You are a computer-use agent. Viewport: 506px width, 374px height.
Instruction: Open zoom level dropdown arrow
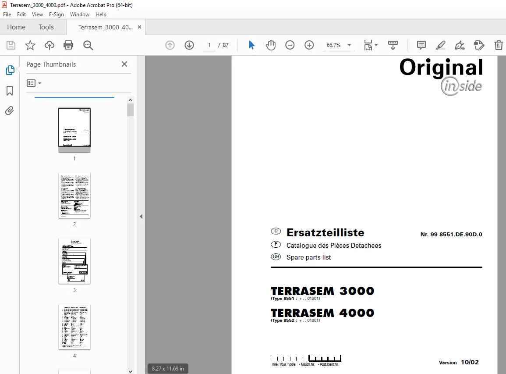349,45
